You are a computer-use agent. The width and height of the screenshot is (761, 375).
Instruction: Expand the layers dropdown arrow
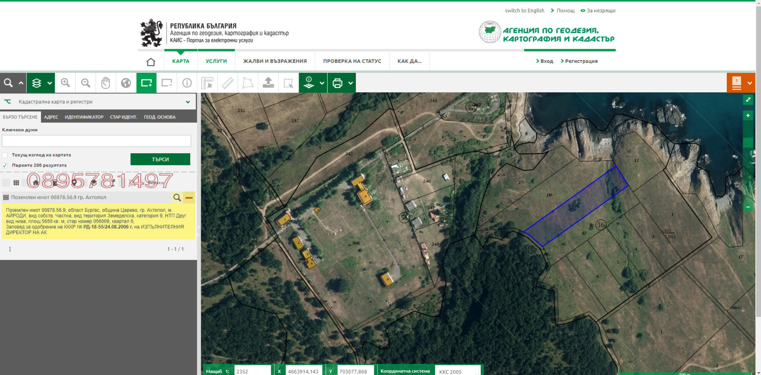[49, 83]
